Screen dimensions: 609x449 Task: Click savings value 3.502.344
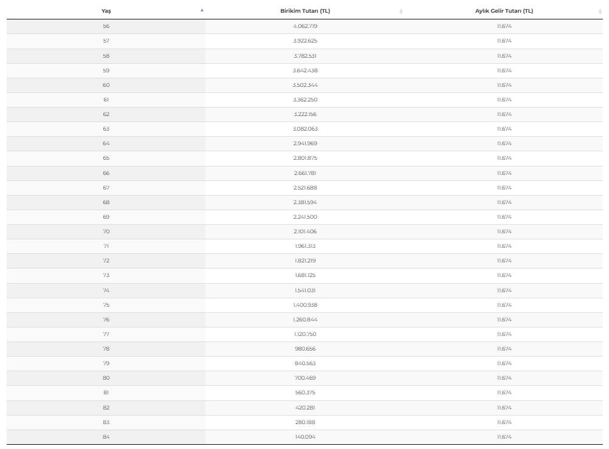click(x=305, y=85)
